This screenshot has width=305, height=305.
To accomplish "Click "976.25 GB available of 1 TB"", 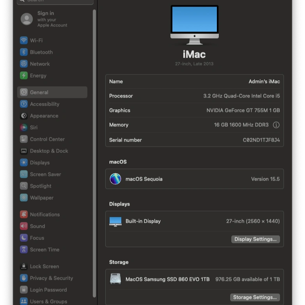I will [x=248, y=279].
